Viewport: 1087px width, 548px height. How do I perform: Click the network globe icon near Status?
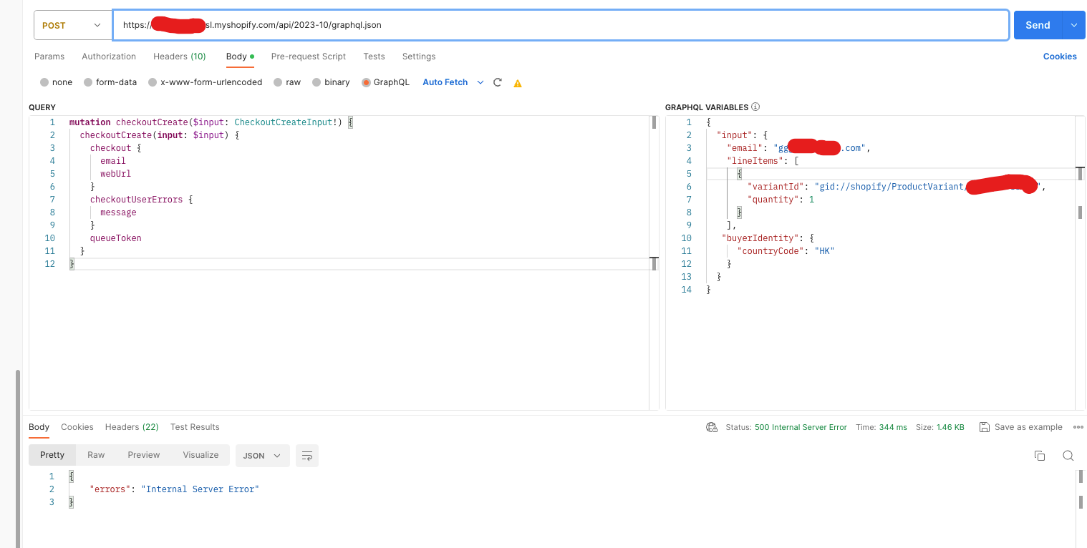pyautogui.click(x=712, y=427)
